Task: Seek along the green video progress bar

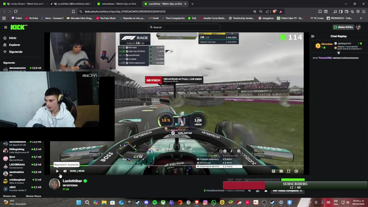Action: [x=177, y=166]
